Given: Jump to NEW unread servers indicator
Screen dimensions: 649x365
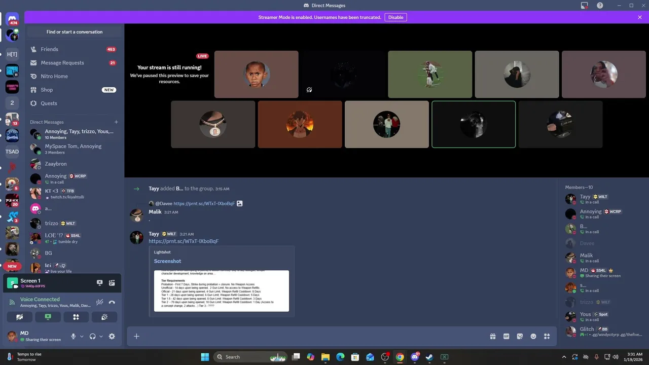Looking at the screenshot, I should point(12,266).
